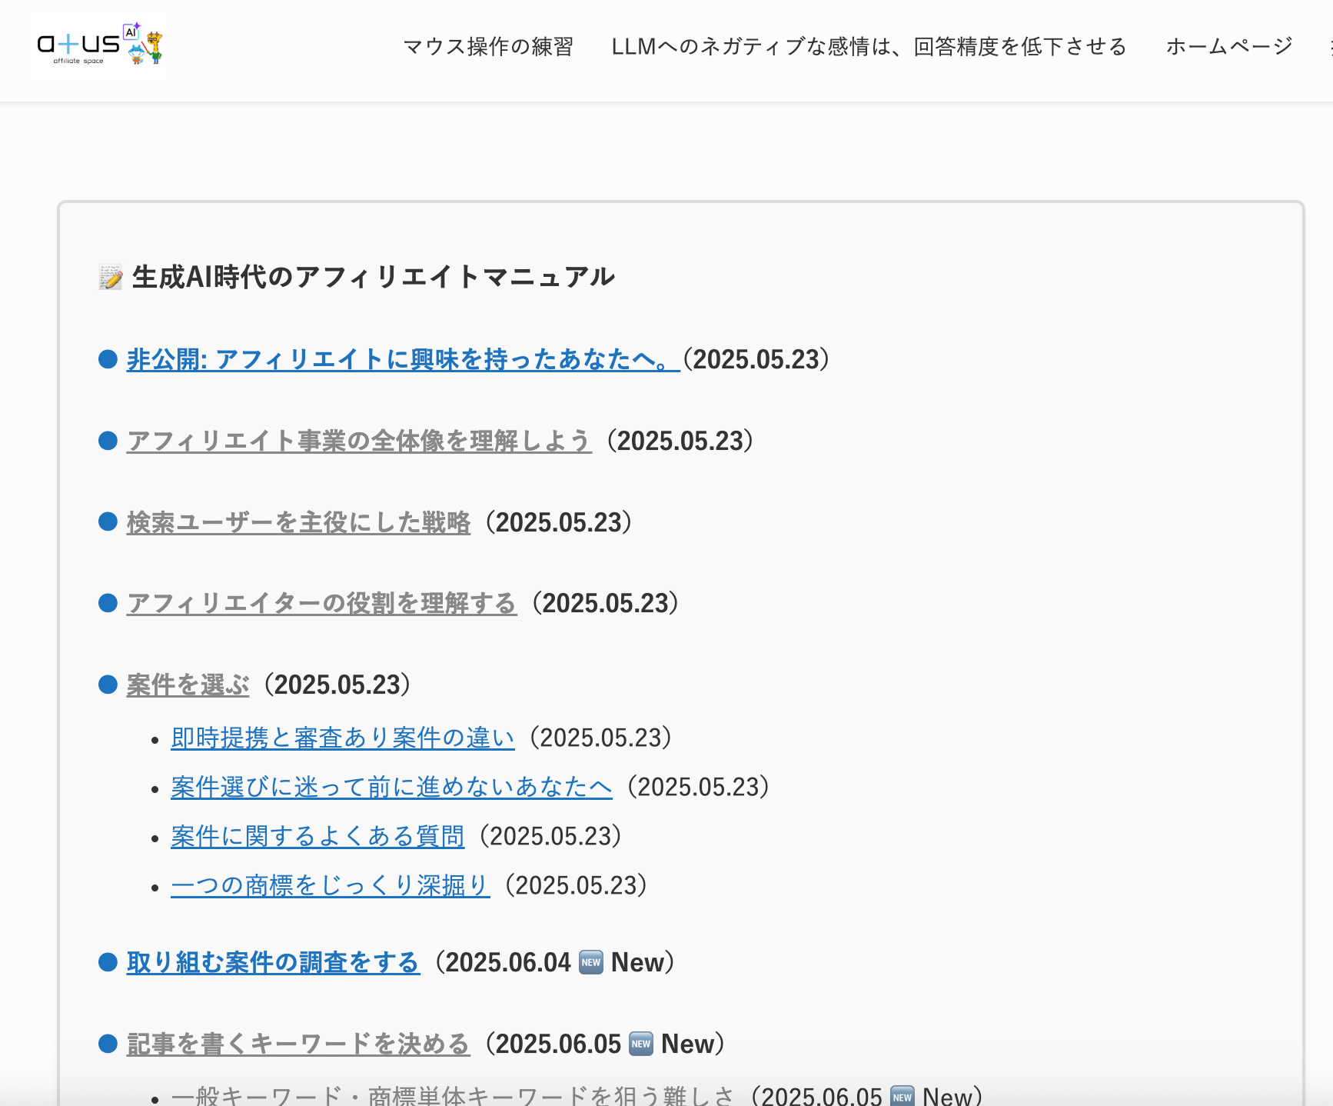Go to ホームページ in the top navigation

point(1228,47)
